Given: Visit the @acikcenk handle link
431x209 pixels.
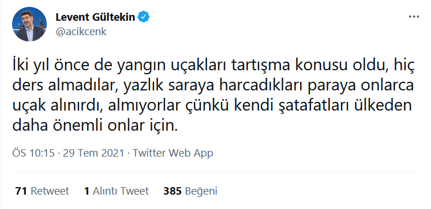Looking at the screenshot, I should point(81,32).
